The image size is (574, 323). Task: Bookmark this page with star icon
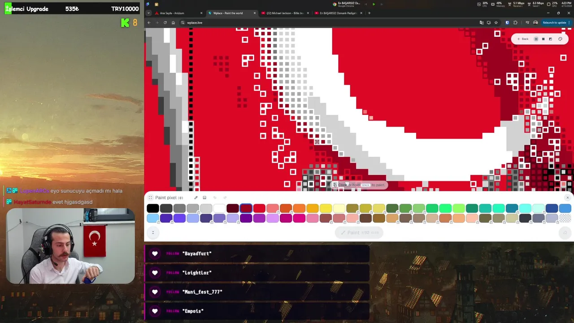(496, 22)
